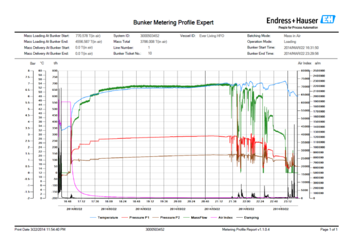Click the Page 1 of 1 footer text
The image size is (353, 249).
pos(329,230)
